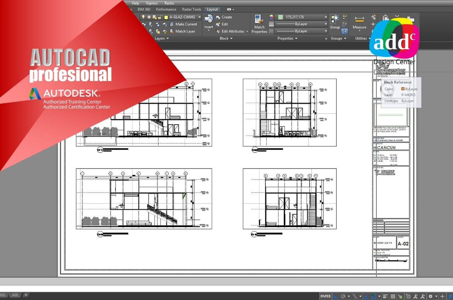The height and width of the screenshot is (300, 453).
Task: Open the Express menu
Action: pyautogui.click(x=152, y=3)
